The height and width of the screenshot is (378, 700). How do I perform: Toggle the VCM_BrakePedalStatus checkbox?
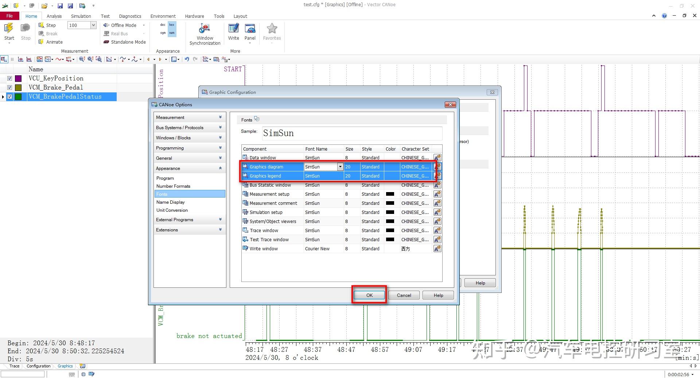10,97
